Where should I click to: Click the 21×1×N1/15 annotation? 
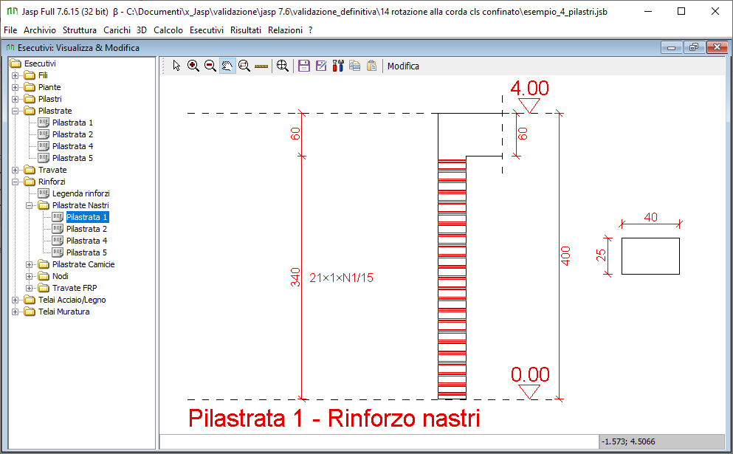(x=341, y=278)
